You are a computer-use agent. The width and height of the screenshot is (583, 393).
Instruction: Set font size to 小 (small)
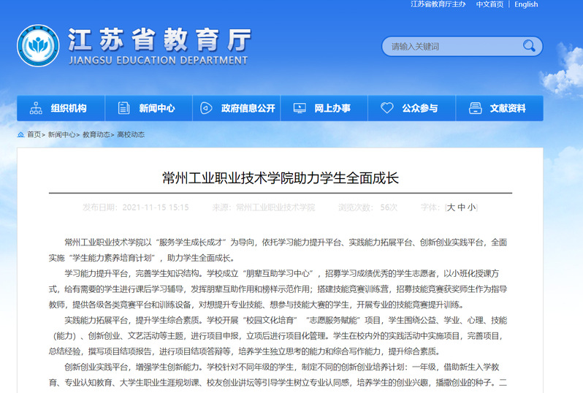point(471,207)
